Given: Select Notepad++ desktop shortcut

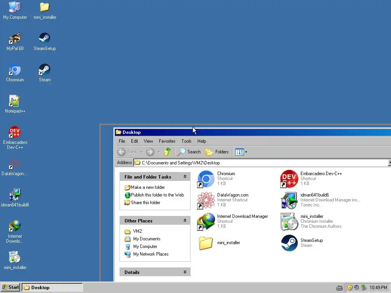Looking at the screenshot, I should pyautogui.click(x=15, y=105).
